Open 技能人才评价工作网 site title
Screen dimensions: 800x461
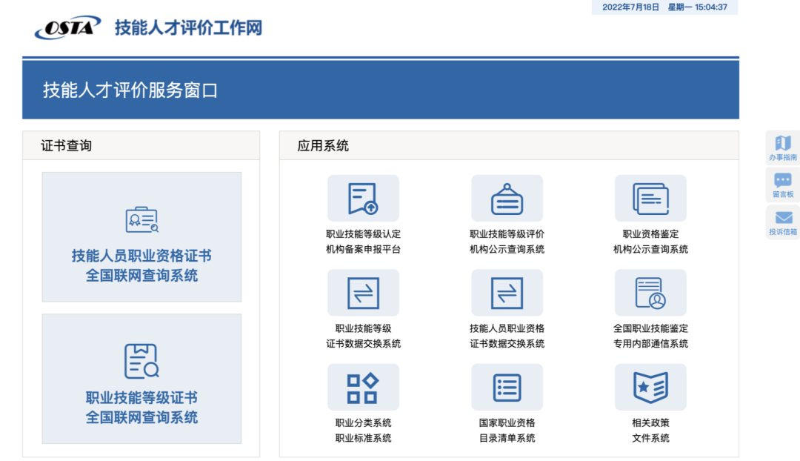click(188, 27)
